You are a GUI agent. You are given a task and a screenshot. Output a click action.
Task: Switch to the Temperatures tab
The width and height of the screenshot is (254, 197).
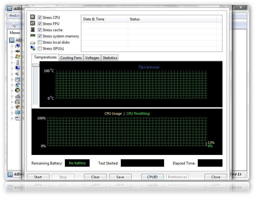(x=45, y=58)
